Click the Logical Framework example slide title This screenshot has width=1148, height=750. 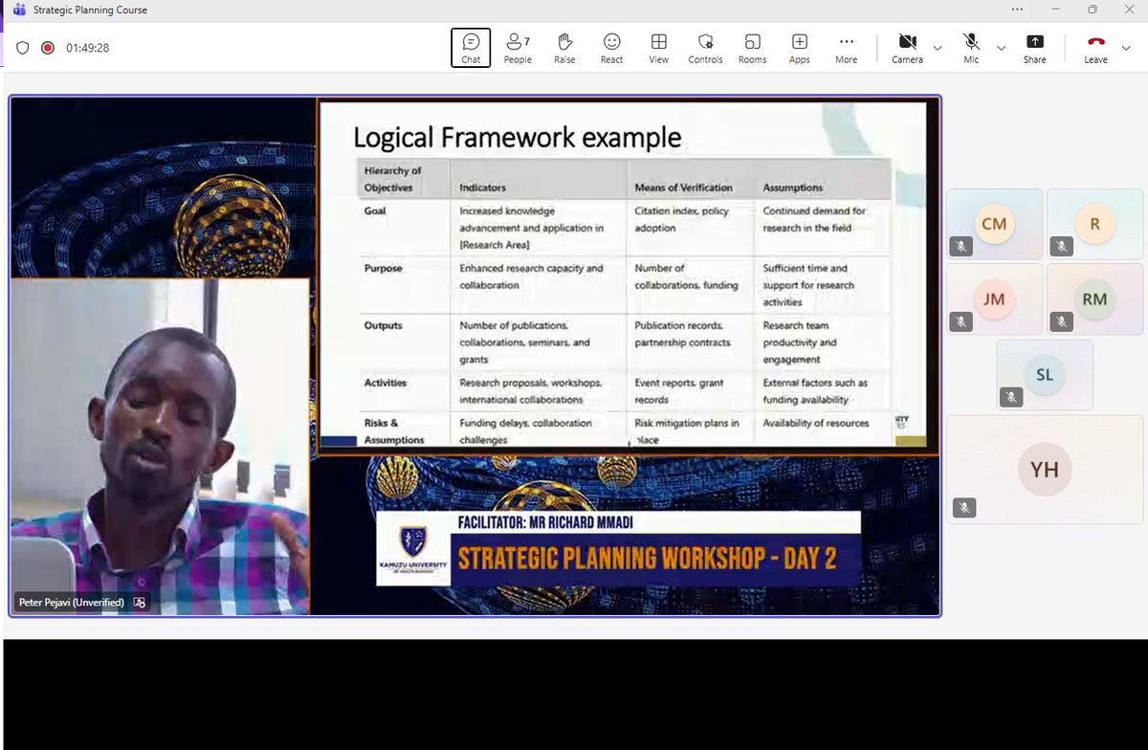pos(518,138)
